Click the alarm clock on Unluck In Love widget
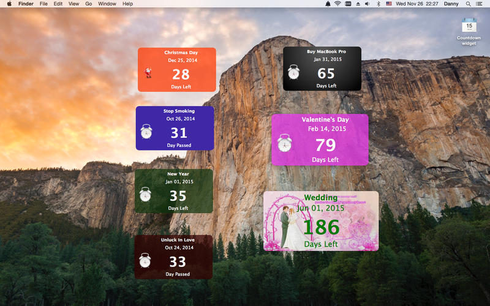 coord(145,261)
